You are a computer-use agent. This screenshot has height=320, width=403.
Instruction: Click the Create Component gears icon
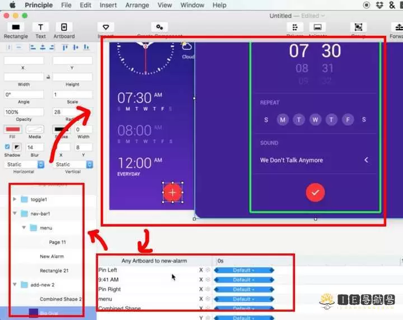coord(160,27)
